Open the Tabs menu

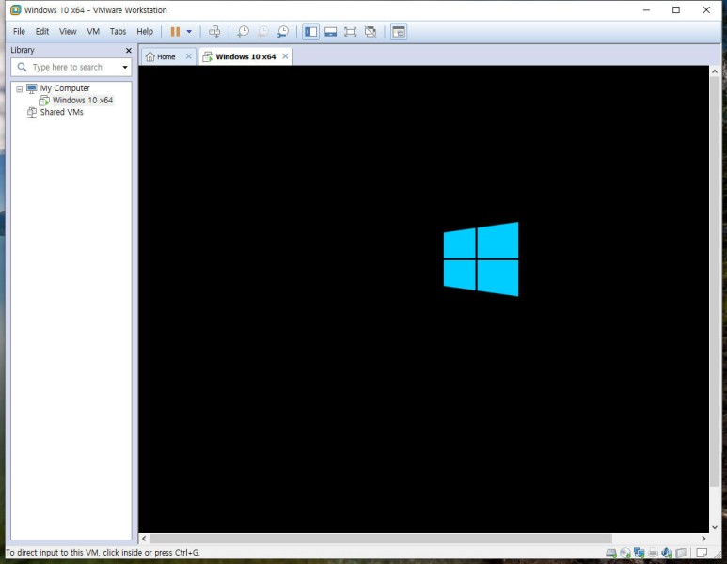coord(118,32)
